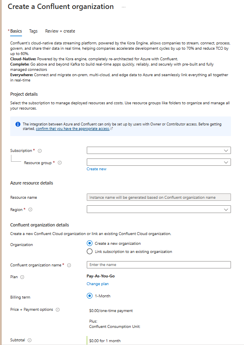
Task: Switch to the Tags tab
Action: 33,31
